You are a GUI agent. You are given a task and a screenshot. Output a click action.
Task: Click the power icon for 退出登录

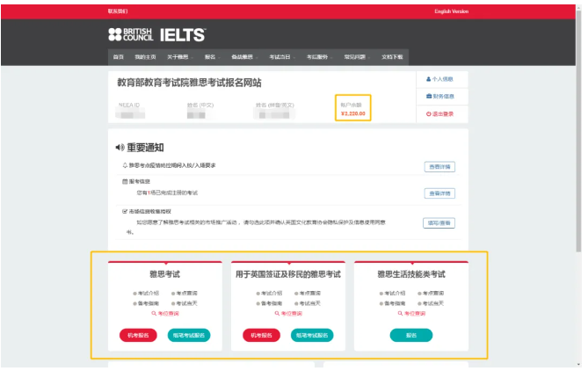428,114
